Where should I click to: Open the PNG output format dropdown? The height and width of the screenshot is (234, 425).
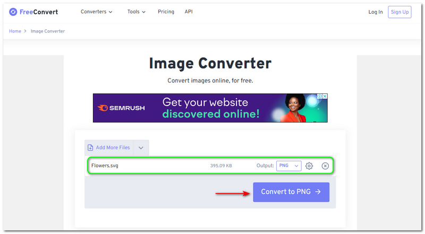[288, 166]
